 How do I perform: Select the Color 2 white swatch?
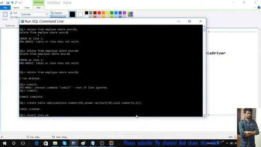coord(80,15)
